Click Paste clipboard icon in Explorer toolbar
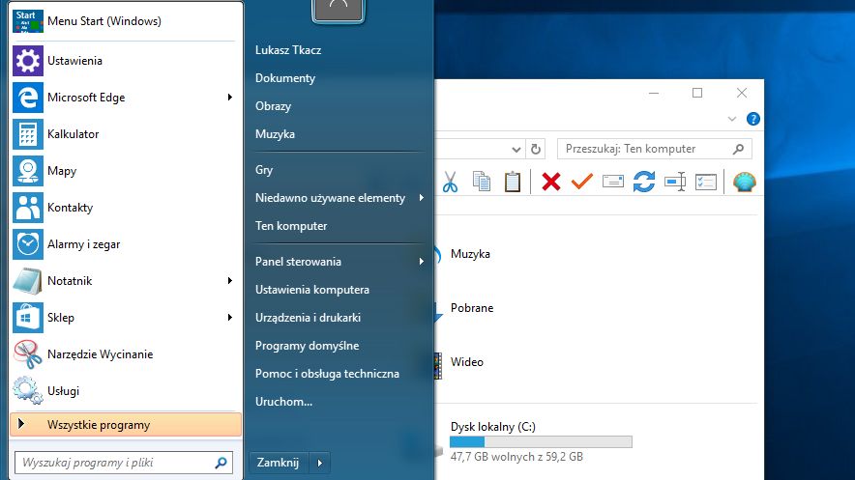This screenshot has height=480, width=855. (513, 182)
